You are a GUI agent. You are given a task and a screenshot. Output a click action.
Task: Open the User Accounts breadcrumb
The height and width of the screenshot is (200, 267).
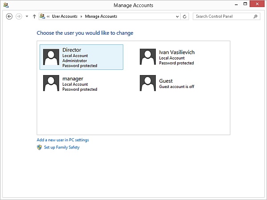point(65,16)
